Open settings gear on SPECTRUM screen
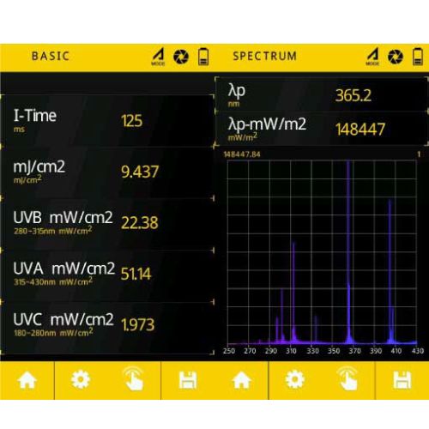The image size is (429, 429). click(x=295, y=380)
